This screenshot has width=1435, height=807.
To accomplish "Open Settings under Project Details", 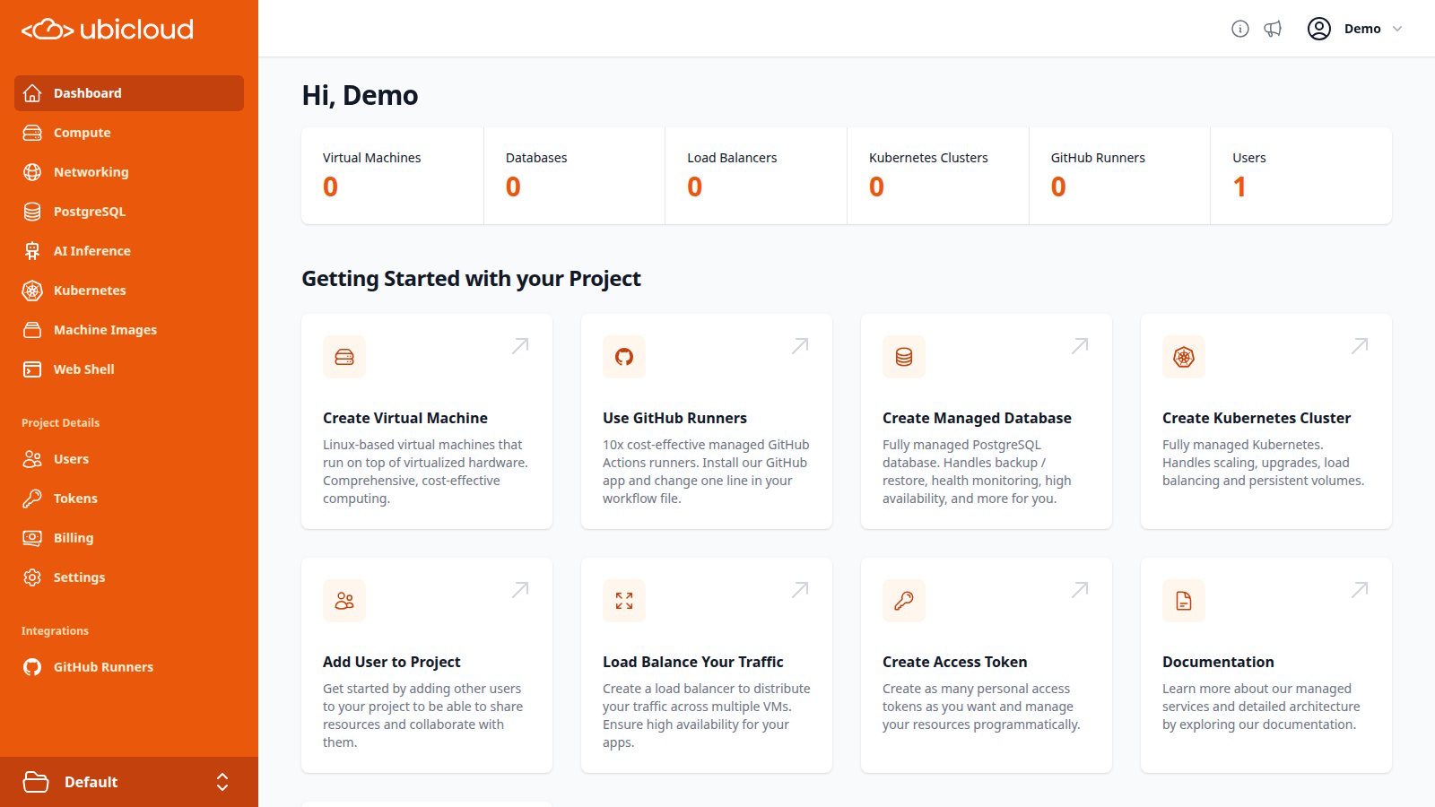I will click(x=129, y=577).
